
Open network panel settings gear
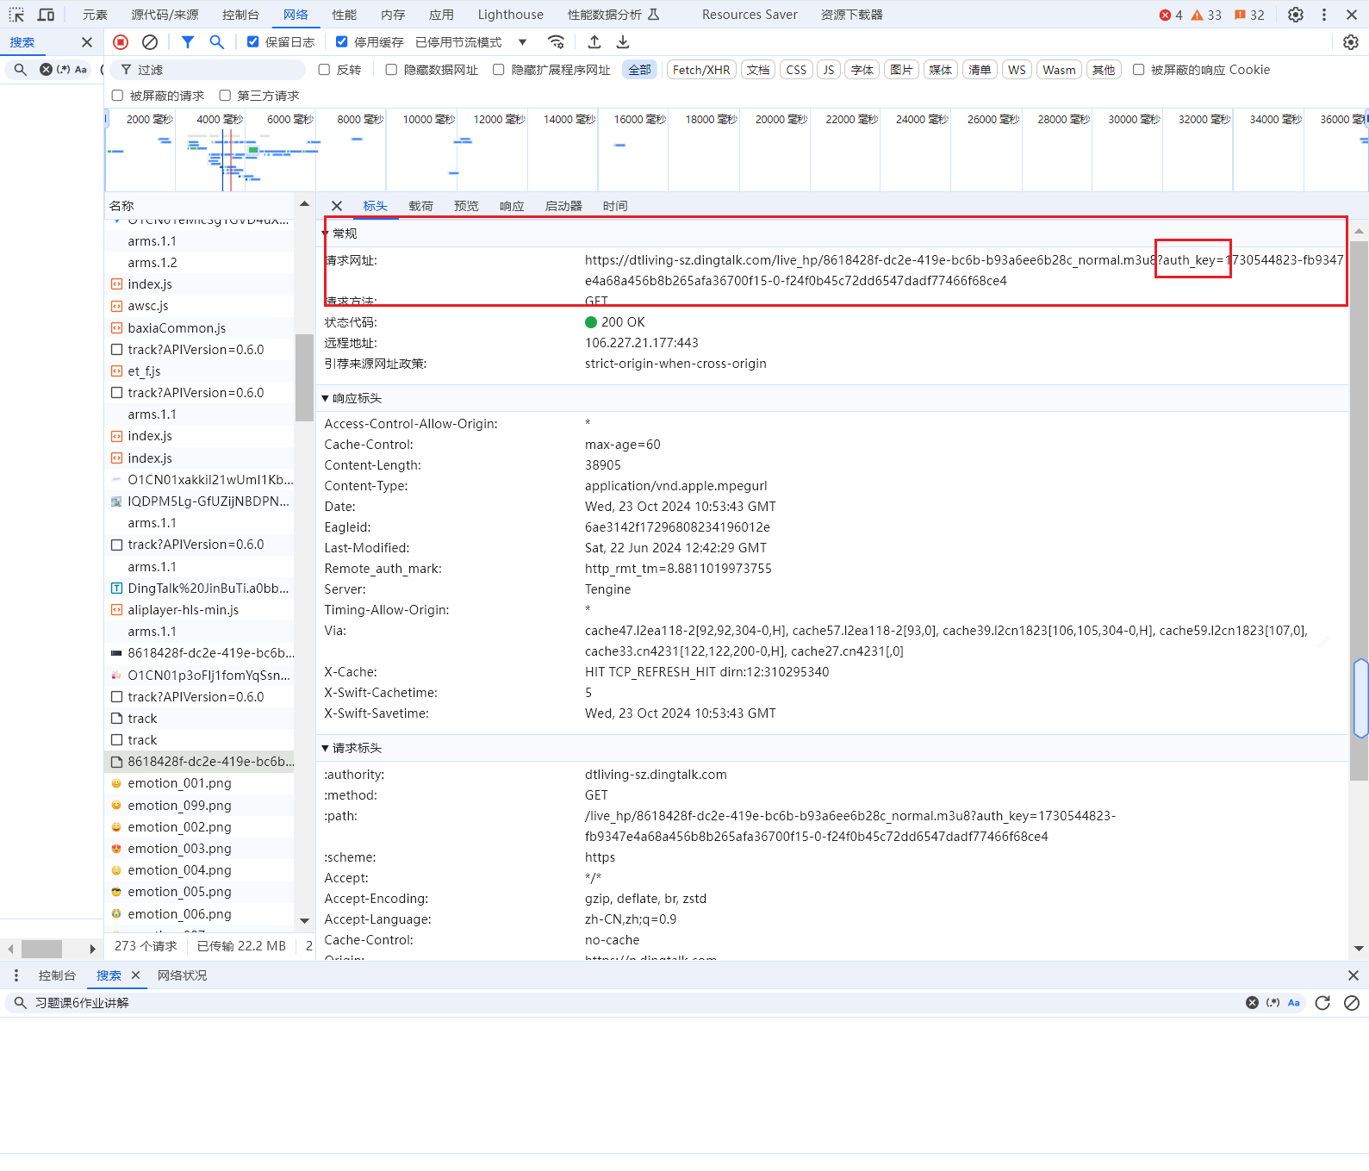1351,42
